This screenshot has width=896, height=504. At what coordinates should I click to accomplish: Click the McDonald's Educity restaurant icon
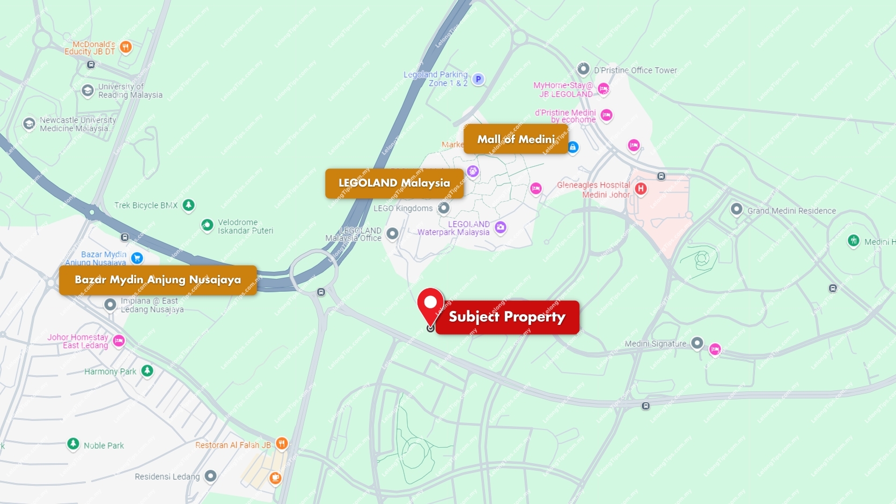[x=126, y=47]
